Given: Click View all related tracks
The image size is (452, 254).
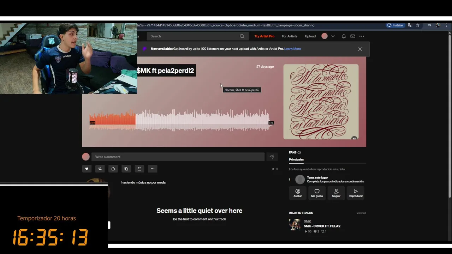Looking at the screenshot, I should (361, 213).
